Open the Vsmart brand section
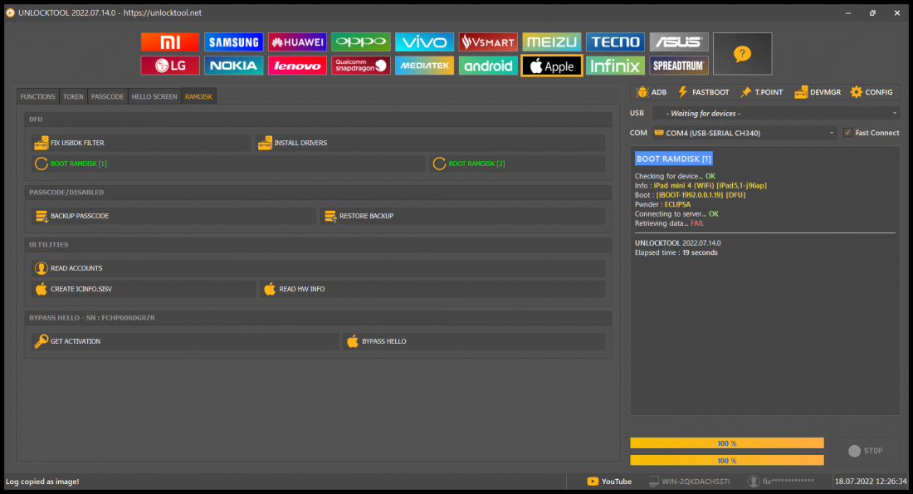913x494 pixels. tap(488, 42)
